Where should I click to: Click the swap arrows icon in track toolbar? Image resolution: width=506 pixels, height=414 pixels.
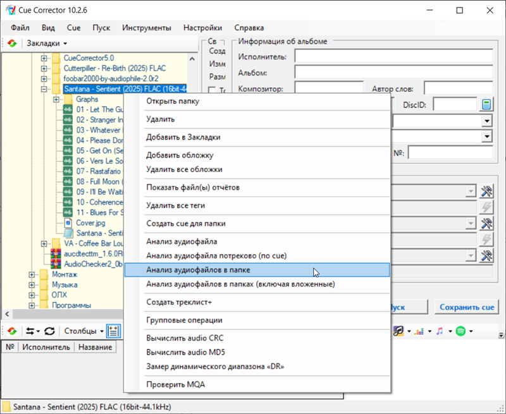coord(30,331)
